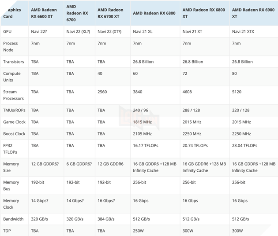Select the 16 Gbps? memory clock cell
This screenshot has width=278, height=236.
[109, 200]
